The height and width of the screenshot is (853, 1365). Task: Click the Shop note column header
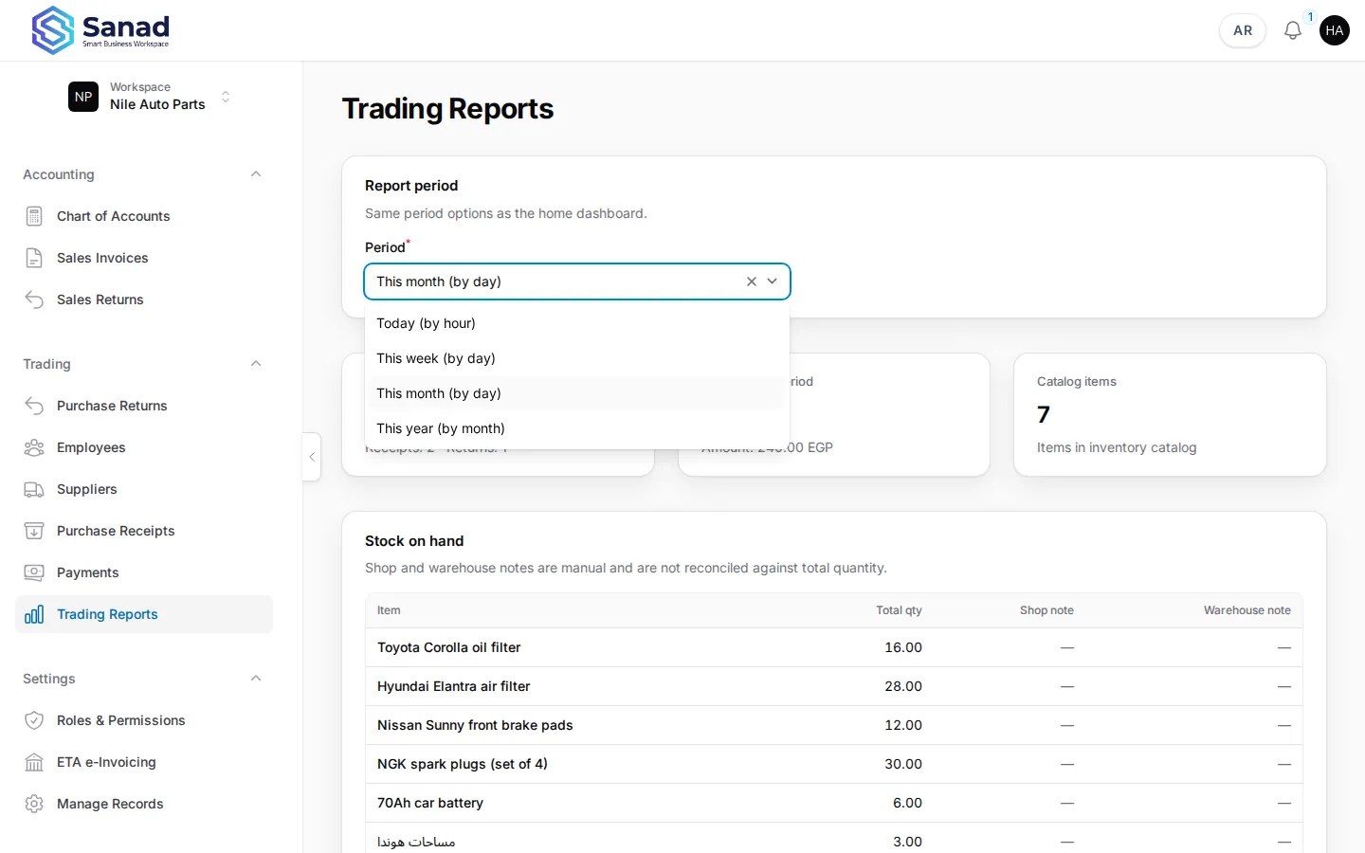[x=1046, y=610]
